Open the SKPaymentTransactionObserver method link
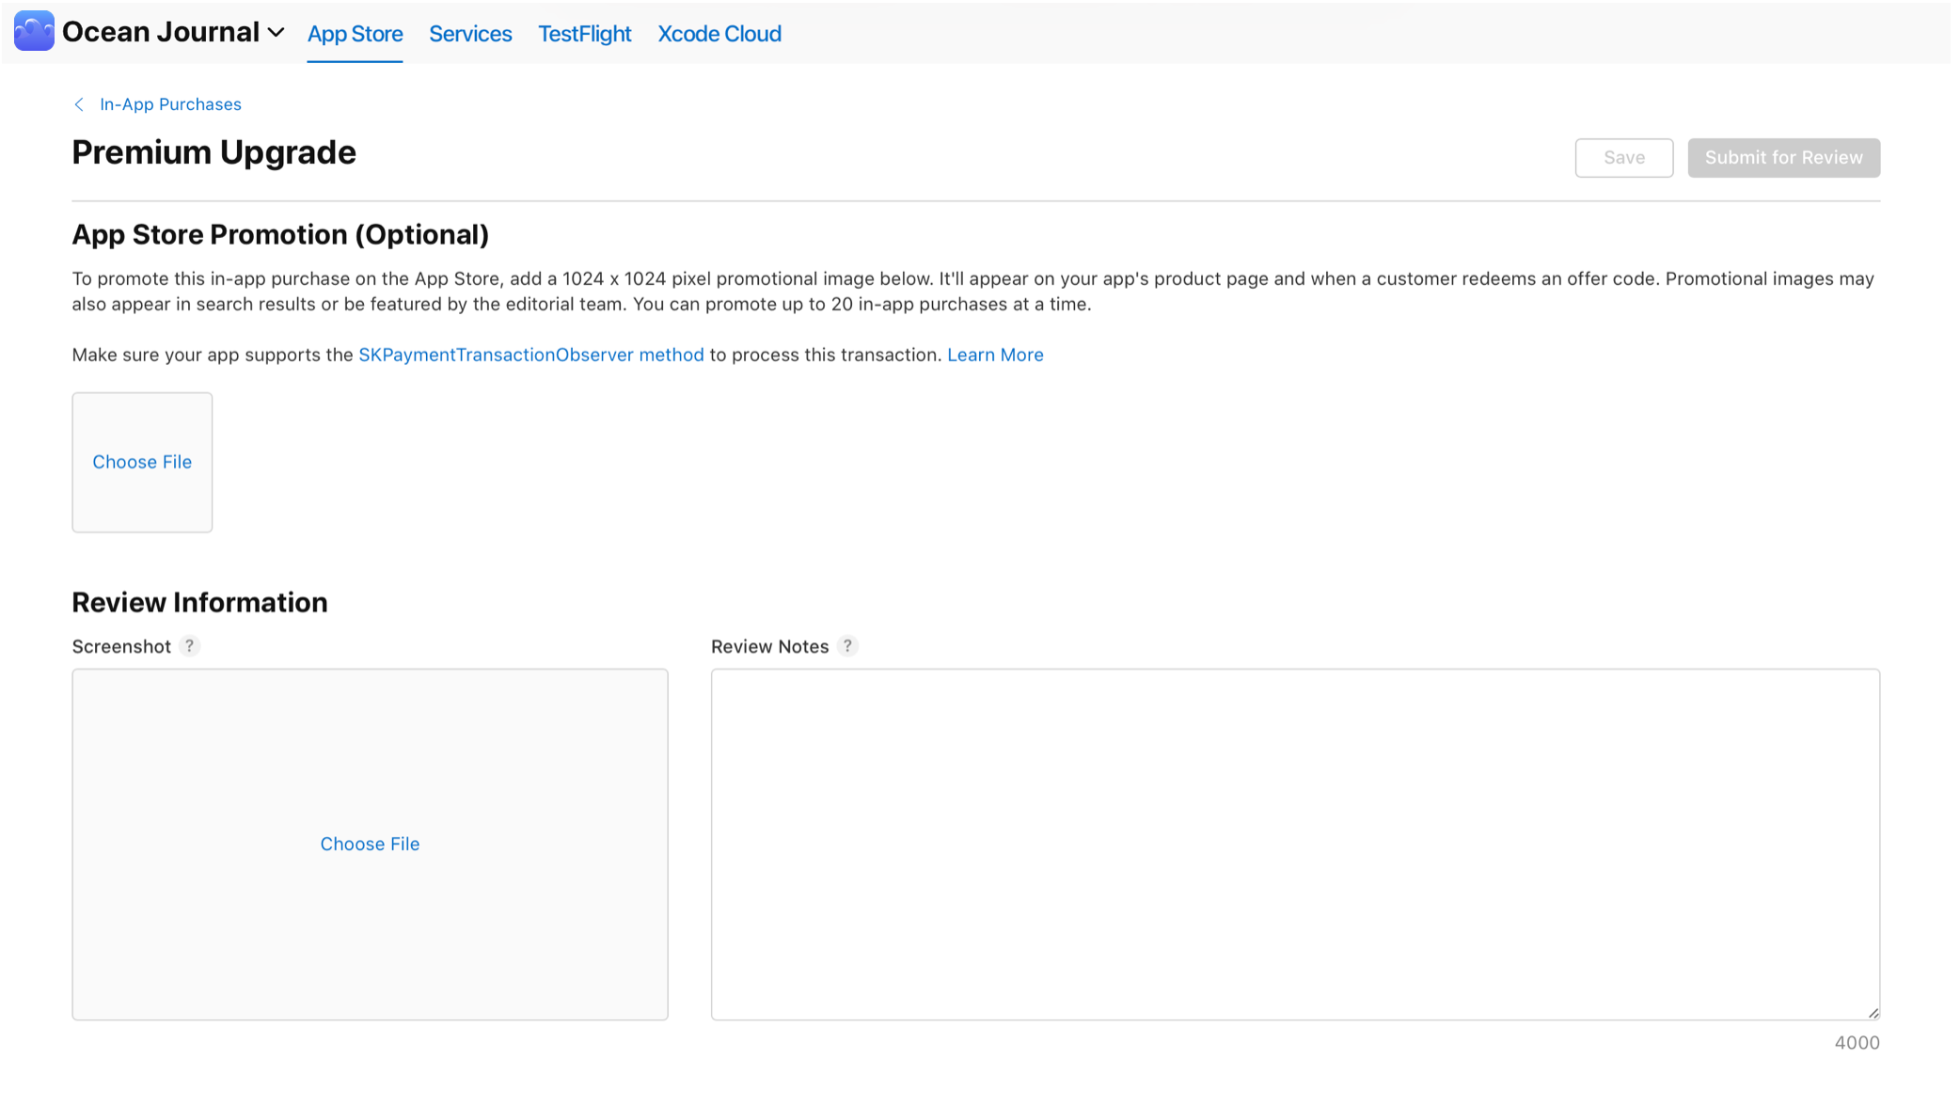1960x1106 pixels. pos(530,355)
